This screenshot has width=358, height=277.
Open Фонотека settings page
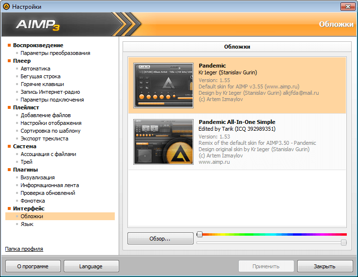(x=33, y=201)
